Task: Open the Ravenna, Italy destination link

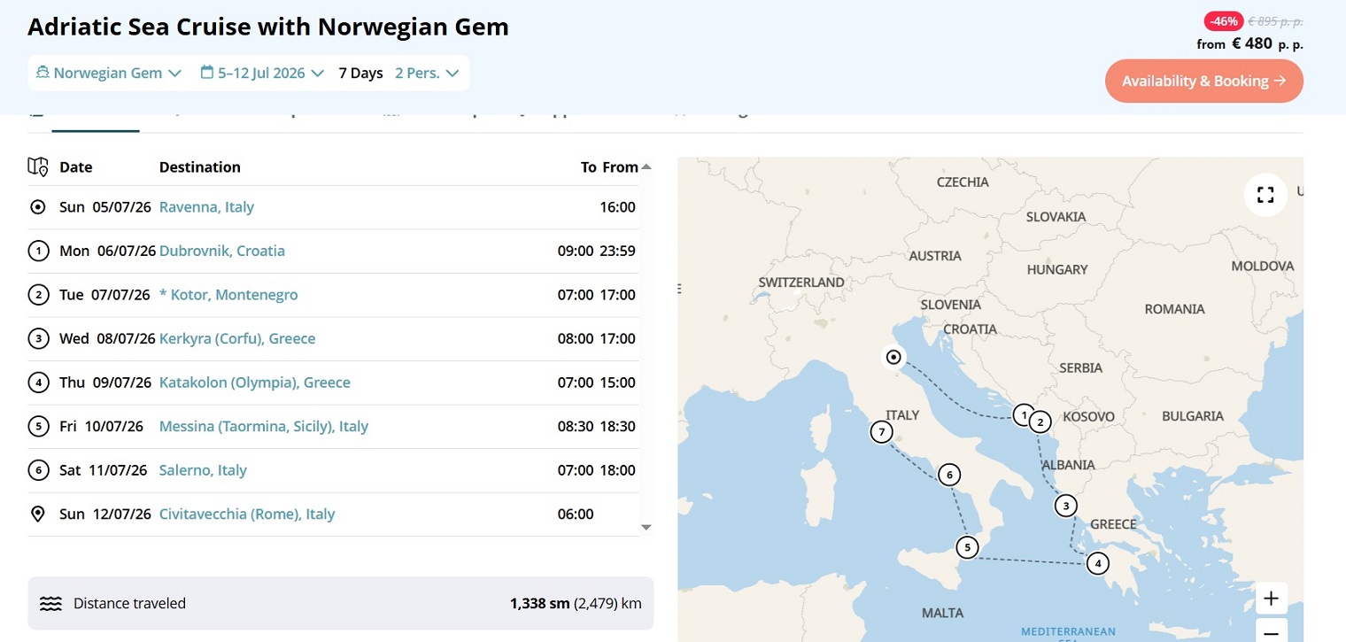Action: (x=206, y=207)
